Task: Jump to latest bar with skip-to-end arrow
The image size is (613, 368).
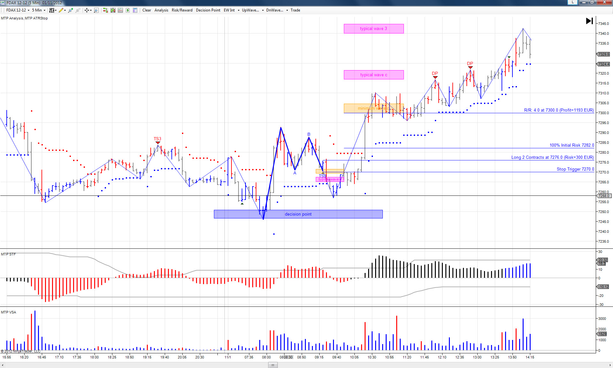Action: tap(589, 21)
